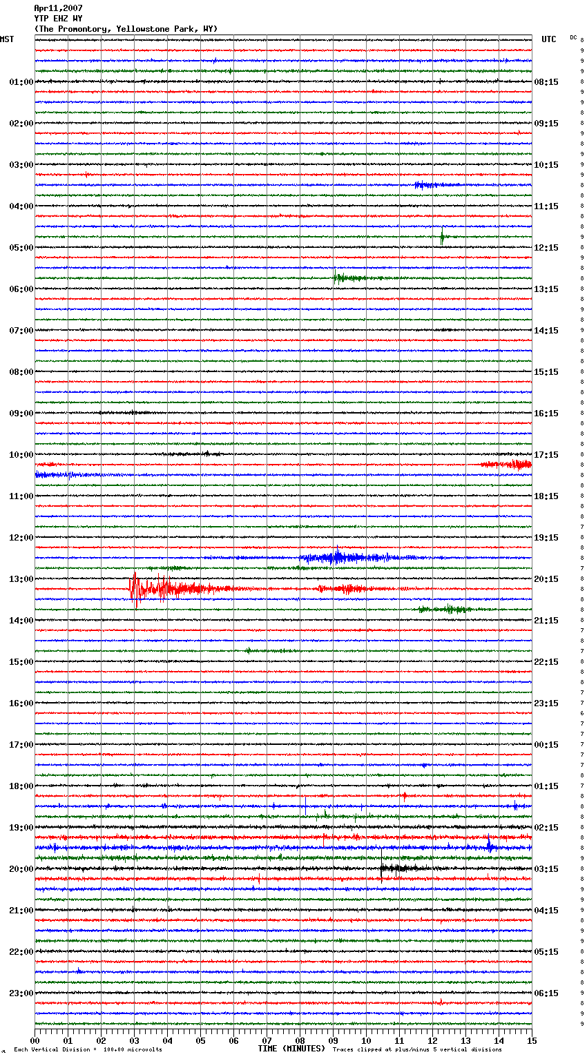Click the "10:15" UTC time label
Viewport: 587px width, 1059px height.
(546, 165)
